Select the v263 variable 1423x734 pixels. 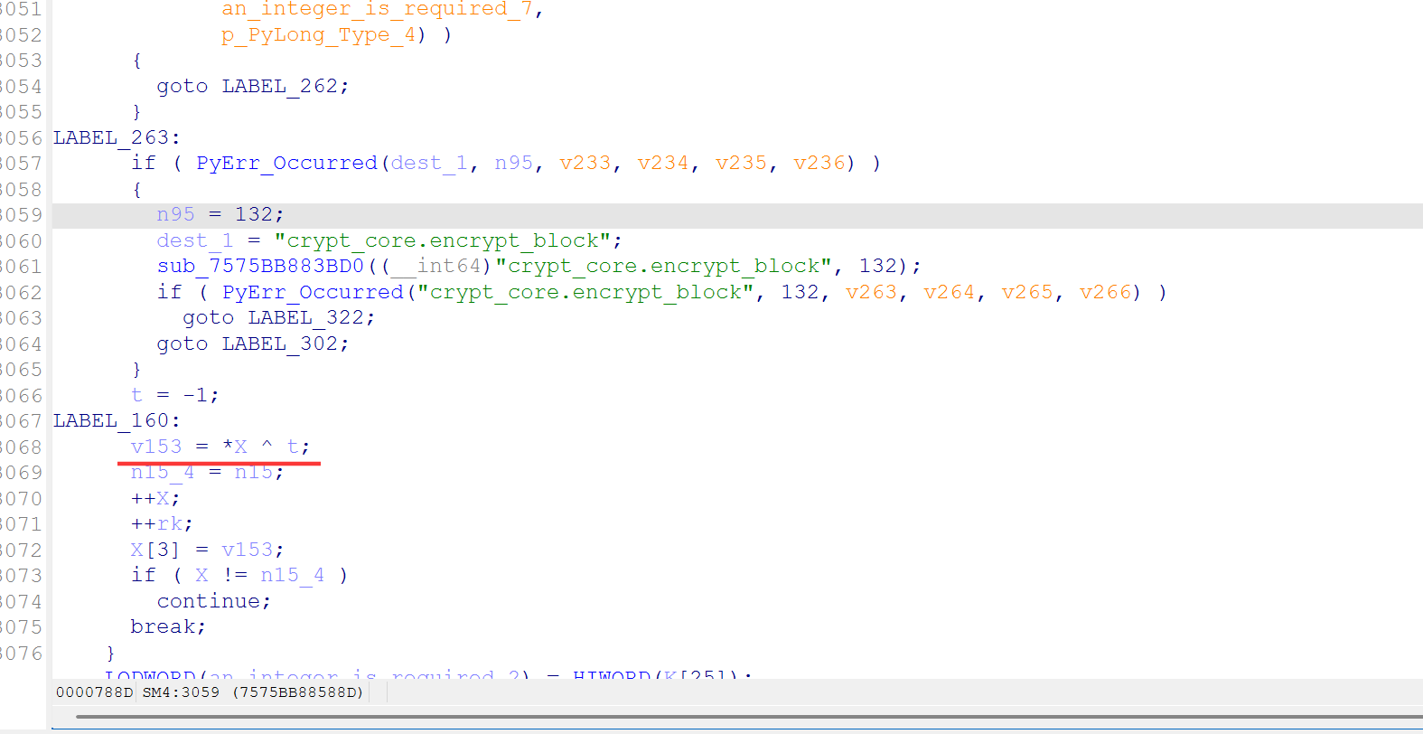[871, 293]
